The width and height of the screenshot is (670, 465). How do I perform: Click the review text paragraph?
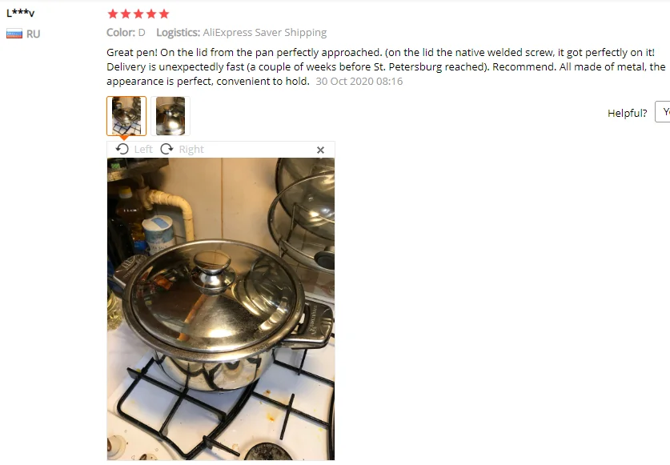[x=386, y=66]
